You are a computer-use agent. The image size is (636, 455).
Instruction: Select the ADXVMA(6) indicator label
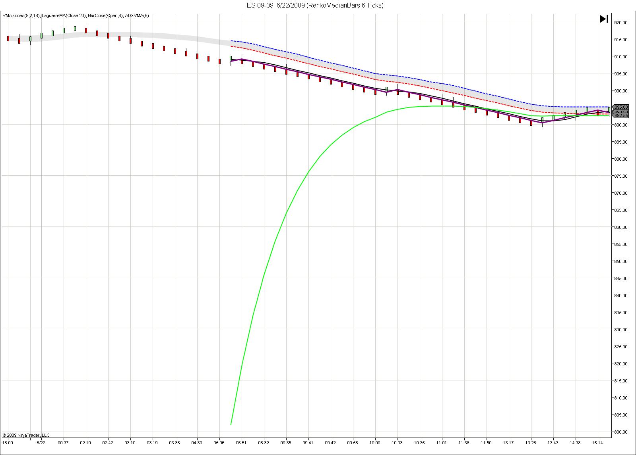[137, 15]
